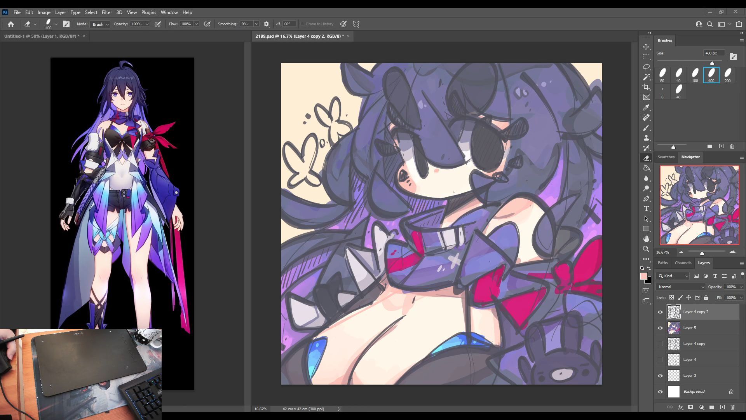746x420 pixels.
Task: Select the 200 brush preset
Action: pyautogui.click(x=728, y=75)
